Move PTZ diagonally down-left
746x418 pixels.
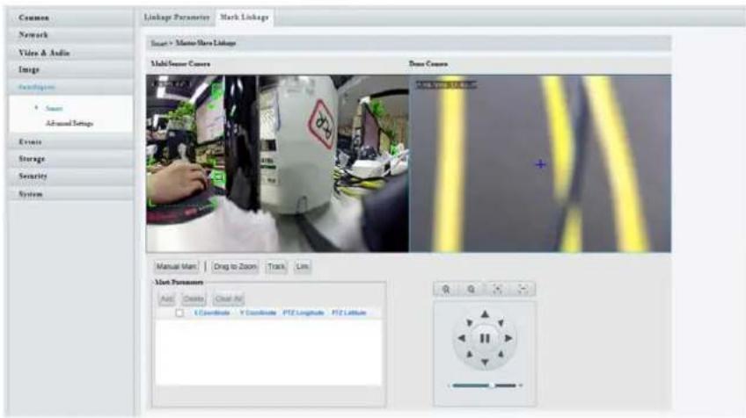click(469, 355)
